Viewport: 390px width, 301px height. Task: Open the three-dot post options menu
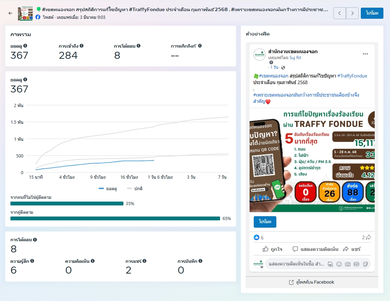365,54
